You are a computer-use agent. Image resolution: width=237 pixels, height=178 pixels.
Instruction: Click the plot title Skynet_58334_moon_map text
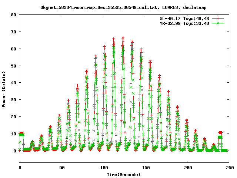[123, 7]
